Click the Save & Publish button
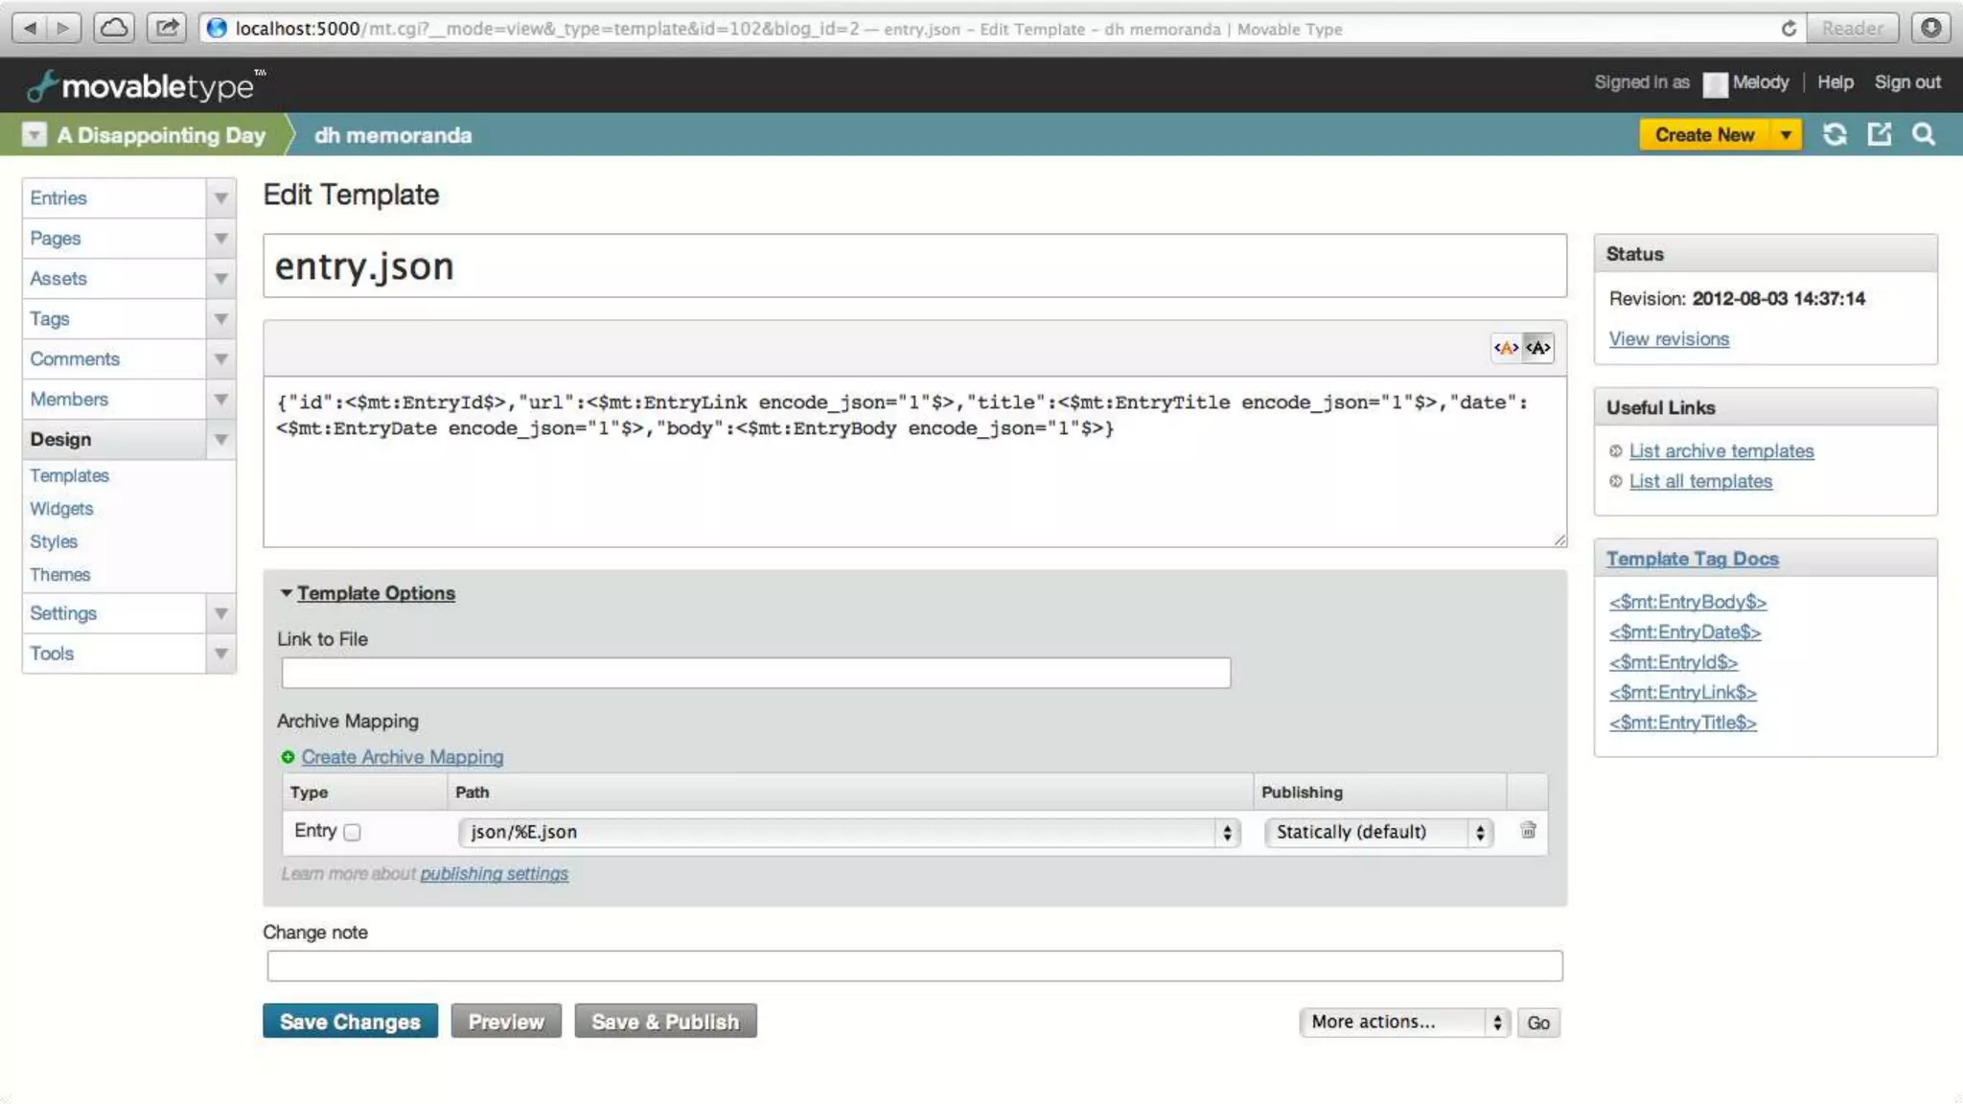The width and height of the screenshot is (1963, 1104). [665, 1022]
